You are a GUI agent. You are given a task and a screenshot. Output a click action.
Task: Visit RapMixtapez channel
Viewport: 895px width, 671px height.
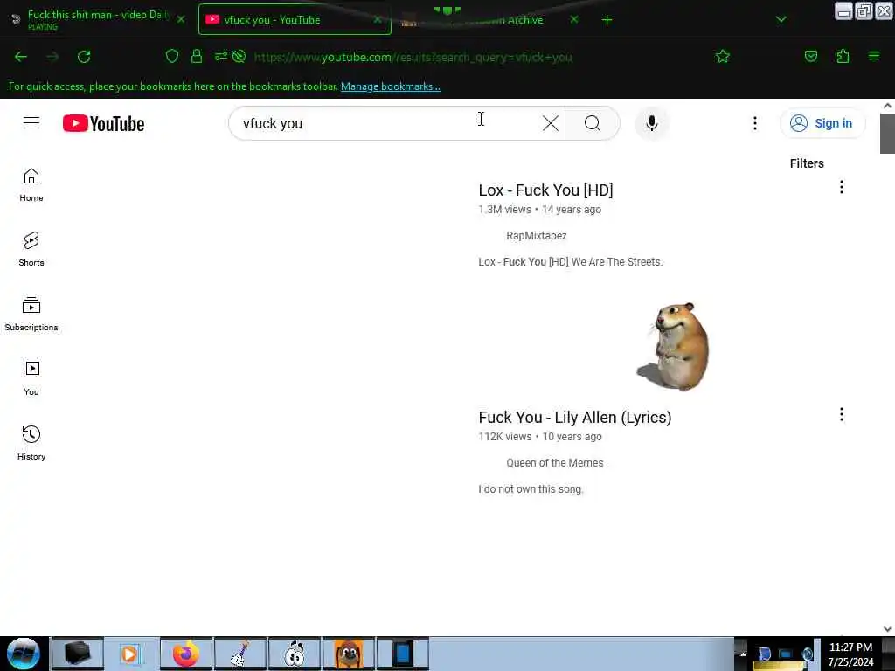coord(536,236)
